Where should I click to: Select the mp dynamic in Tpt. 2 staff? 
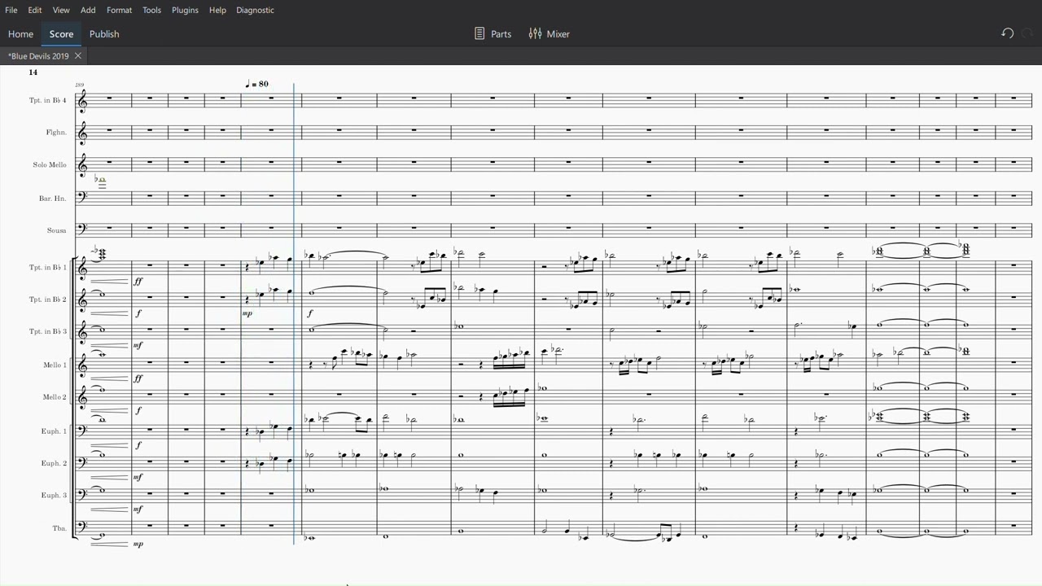[247, 313]
